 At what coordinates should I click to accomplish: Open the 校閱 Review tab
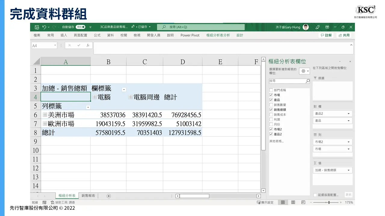click(x=124, y=35)
